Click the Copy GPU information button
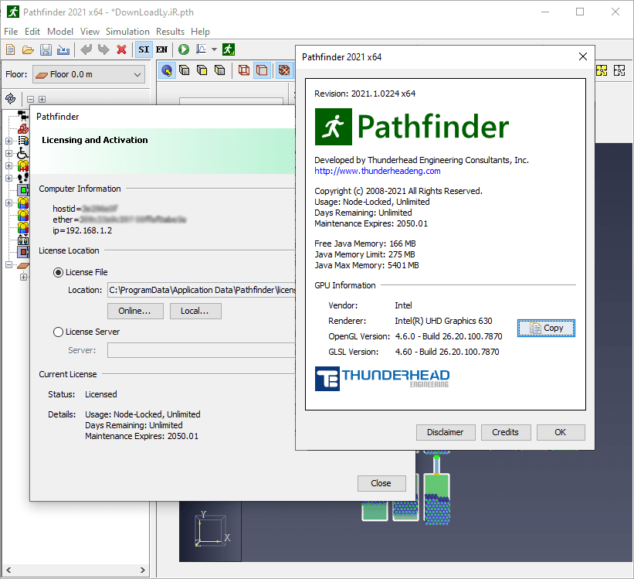 click(x=546, y=328)
